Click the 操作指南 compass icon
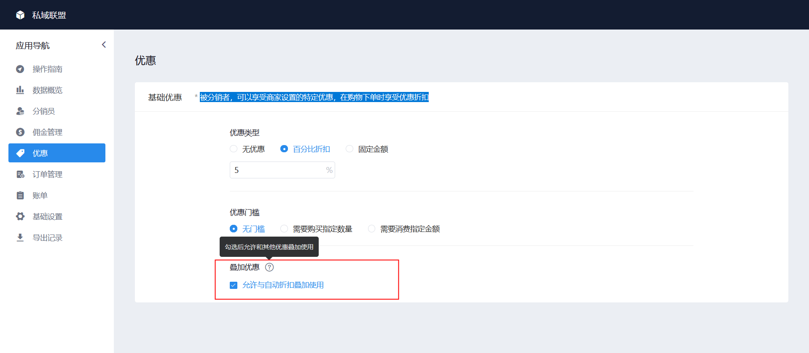The height and width of the screenshot is (353, 809). point(20,69)
